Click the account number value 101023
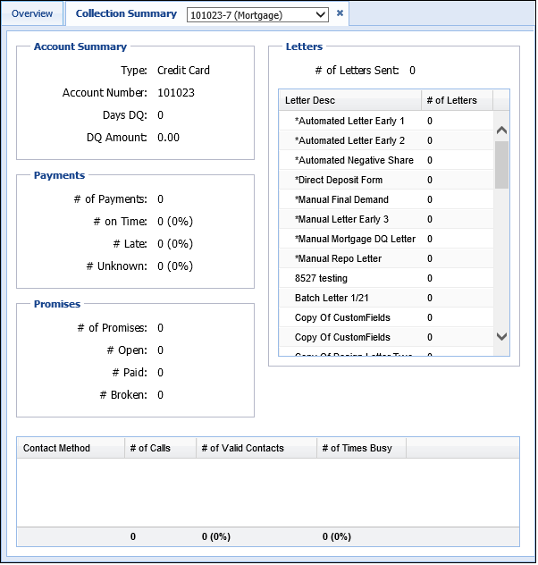Screen dimensions: 538x565 (176, 93)
